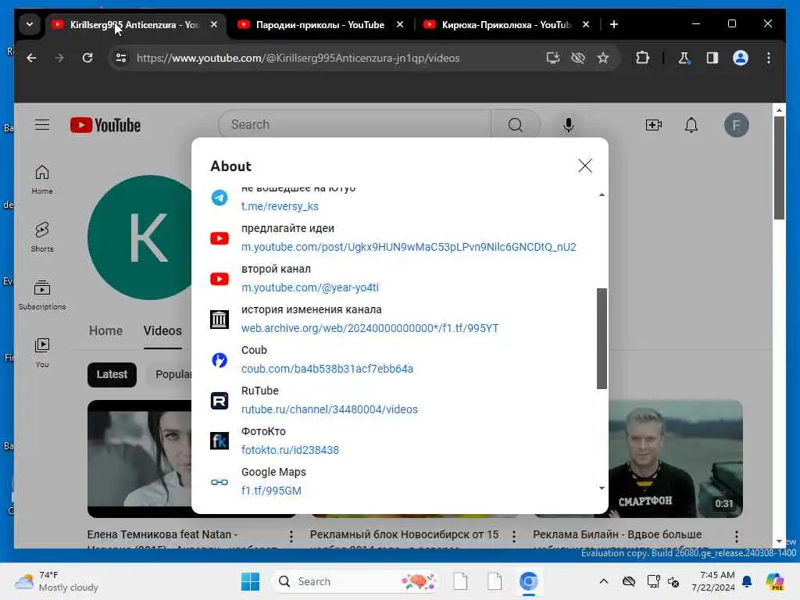Expand the tab search dropdown
The width and height of the screenshot is (800, 600).
(30, 24)
